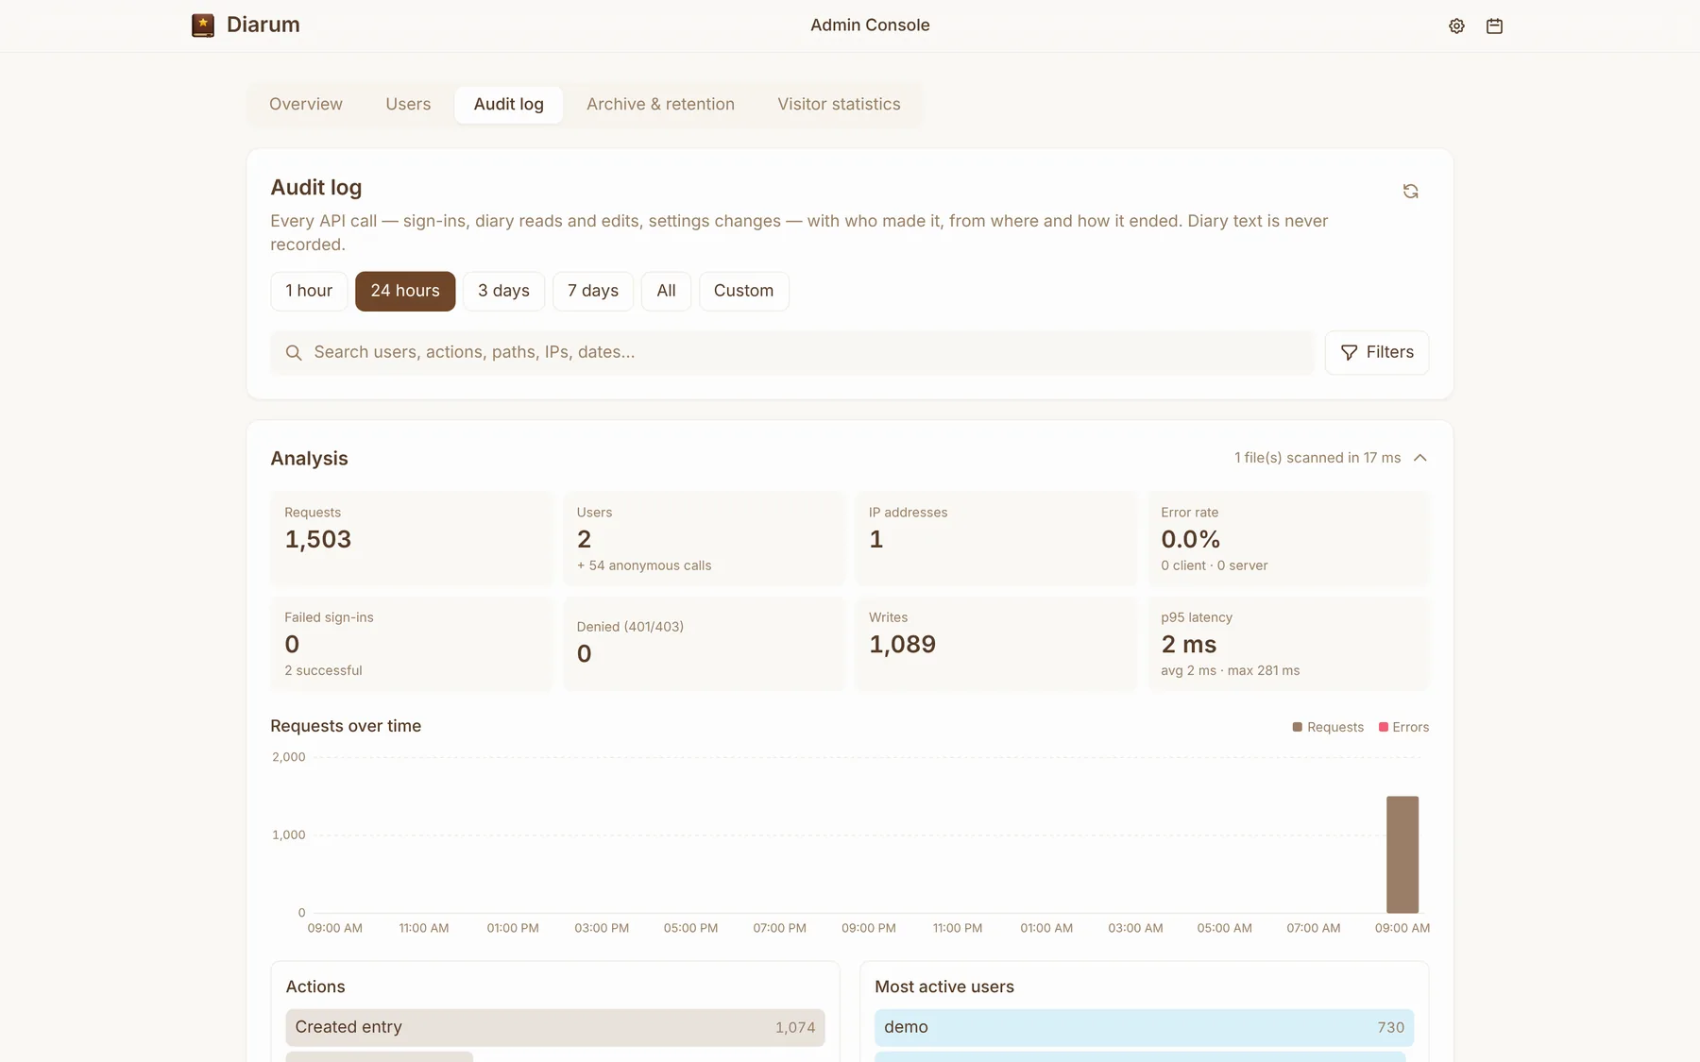Click the IP addresses 1 stat card
This screenshot has height=1062, width=1700.
(x=996, y=539)
